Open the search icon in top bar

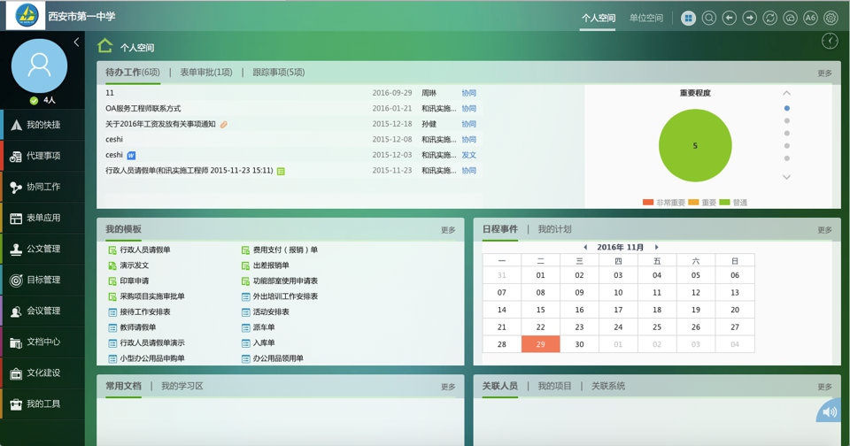pos(708,18)
